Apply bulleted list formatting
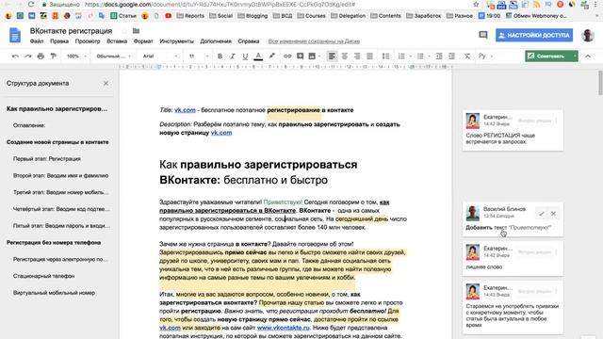 [x=420, y=56]
